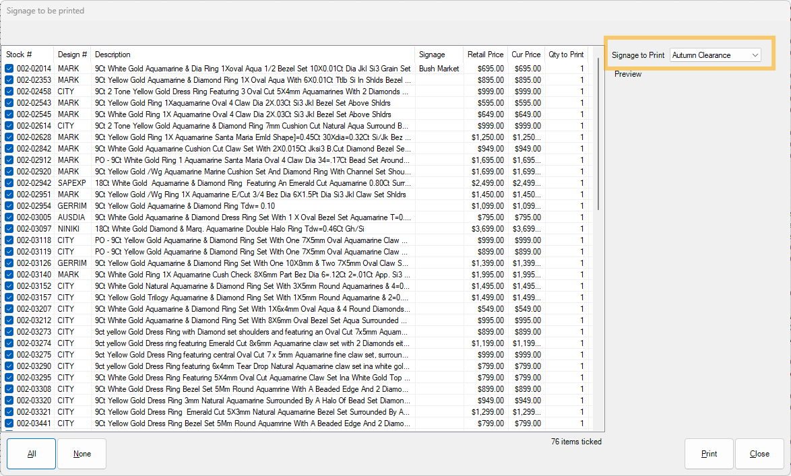Toggle checkbox for stock 002-03097 NINIKI
This screenshot has height=476, width=791.
(9, 229)
